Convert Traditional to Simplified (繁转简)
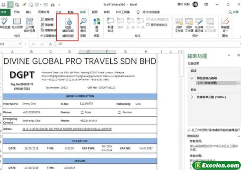Screen dimensions: 241x170 [x=47, y=19]
